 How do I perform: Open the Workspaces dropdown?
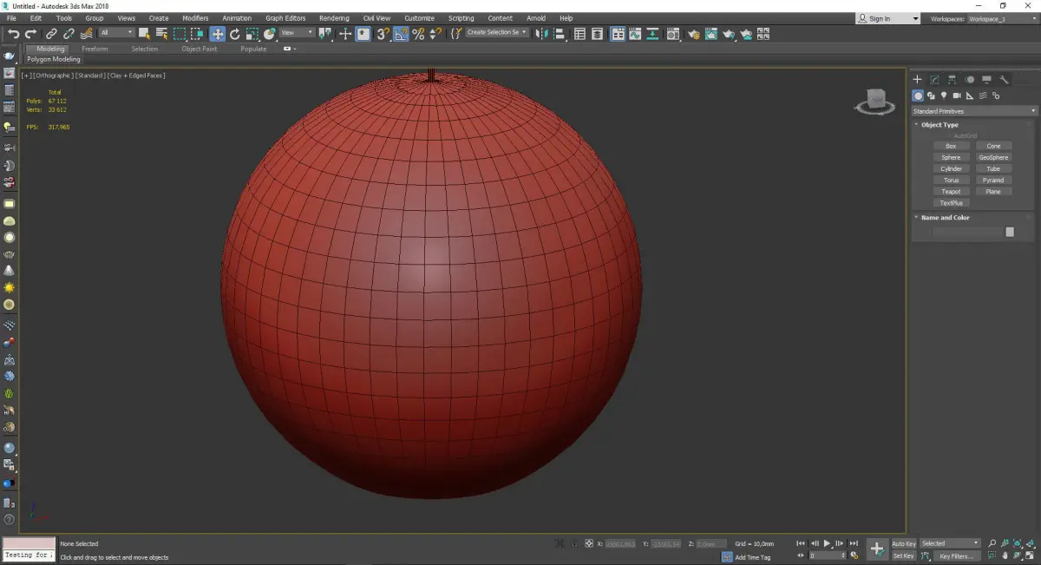[1003, 18]
